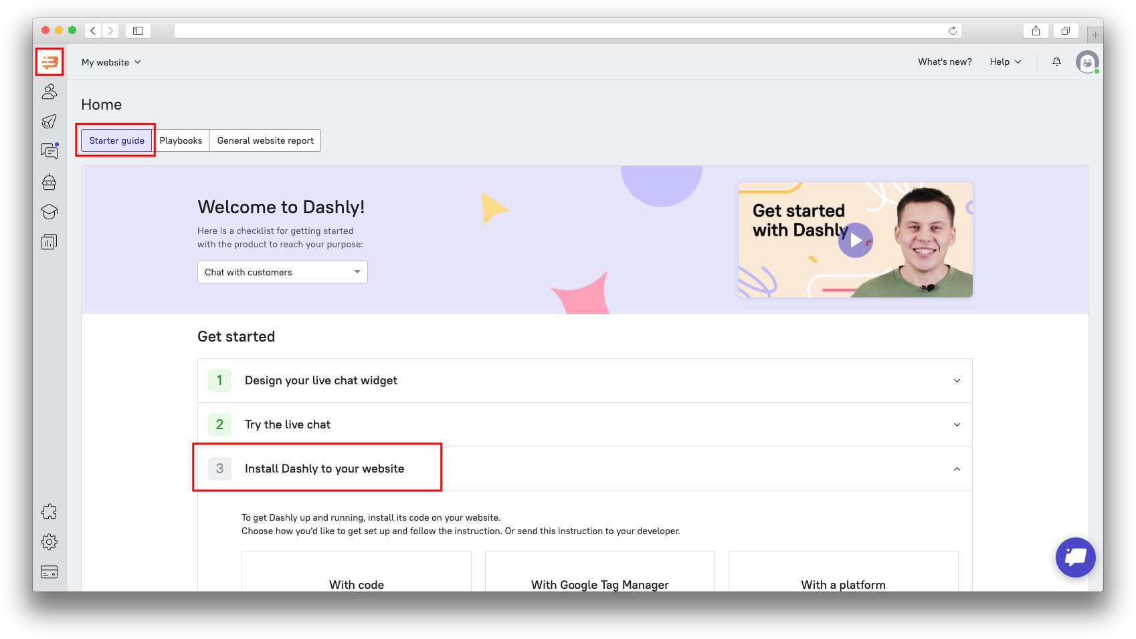The image size is (1136, 639).
Task: Choose the With code install option
Action: tap(357, 572)
